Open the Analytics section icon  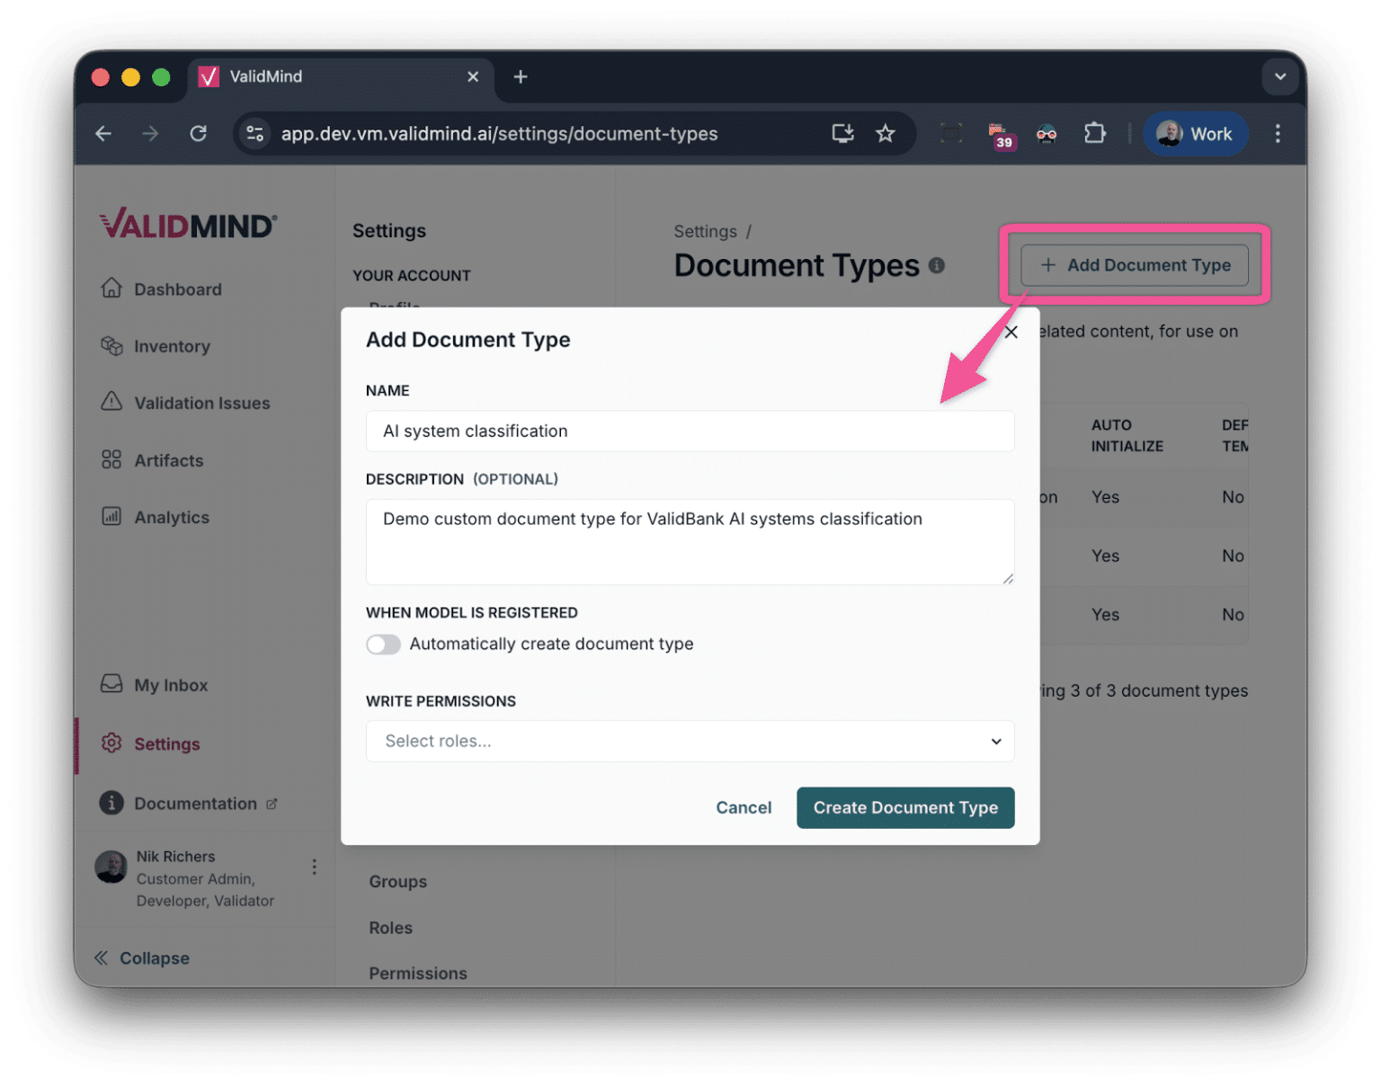pyautogui.click(x=111, y=517)
